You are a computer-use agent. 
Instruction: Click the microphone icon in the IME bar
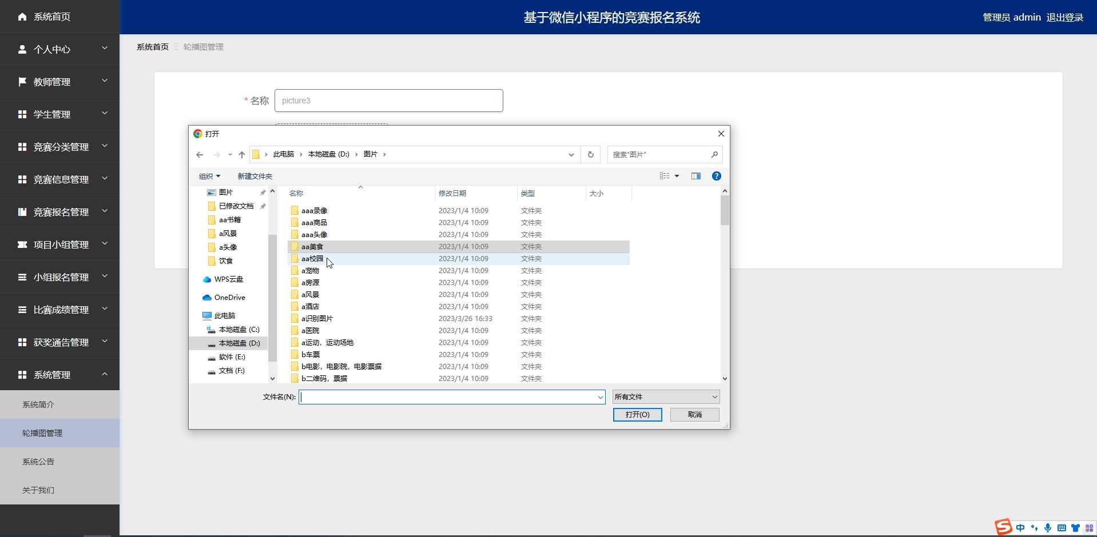(x=1048, y=528)
